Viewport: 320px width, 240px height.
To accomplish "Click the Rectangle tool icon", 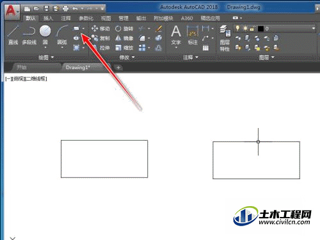I will (76, 28).
